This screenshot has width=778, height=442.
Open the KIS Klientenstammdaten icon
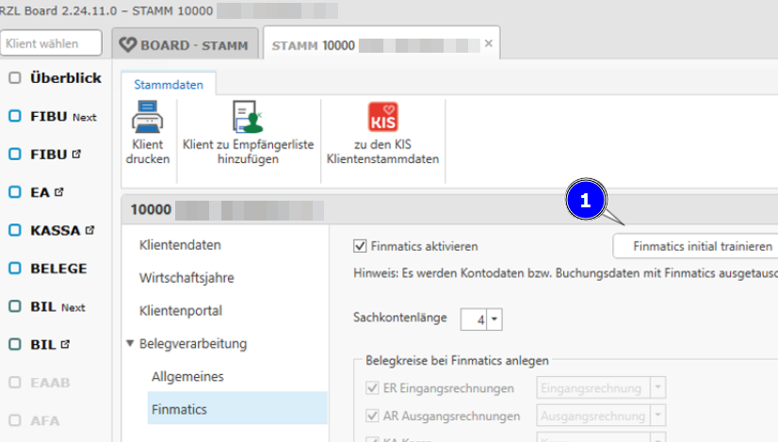tap(382, 119)
